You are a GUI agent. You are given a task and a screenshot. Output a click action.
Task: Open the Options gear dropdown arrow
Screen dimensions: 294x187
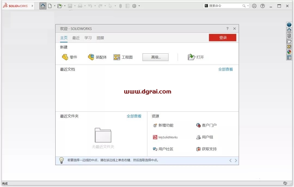(139, 6)
